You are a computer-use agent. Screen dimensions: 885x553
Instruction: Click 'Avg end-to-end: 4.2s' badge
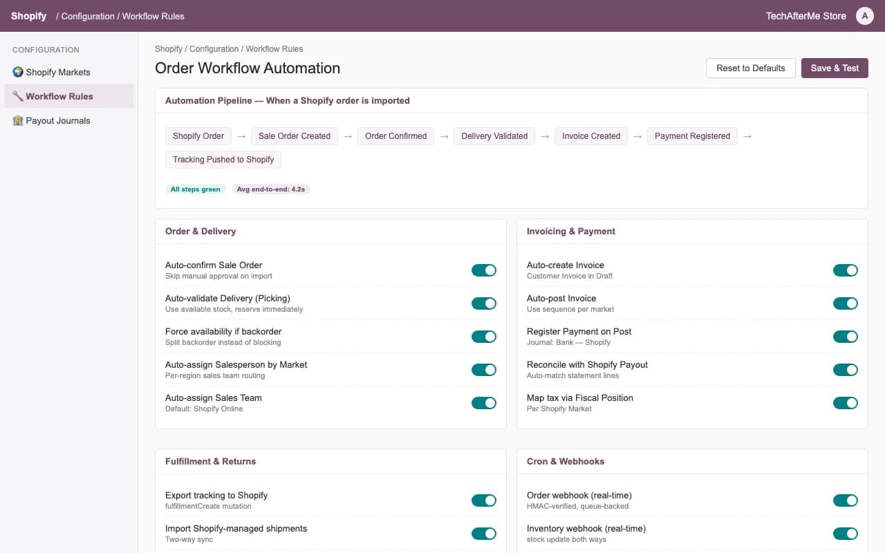point(271,189)
